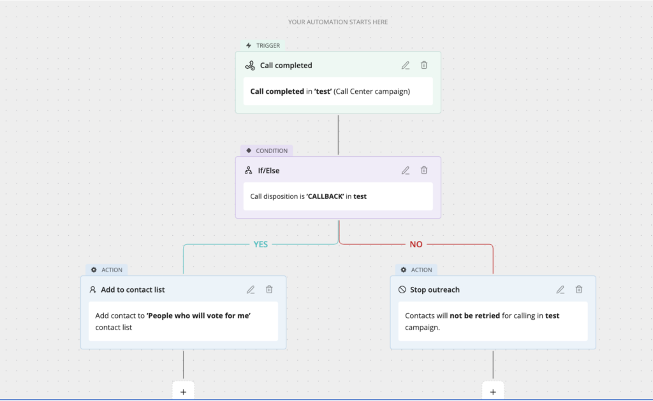Click the Stop outreach card title
Viewport: 653px width, 401px height.
(x=435, y=289)
